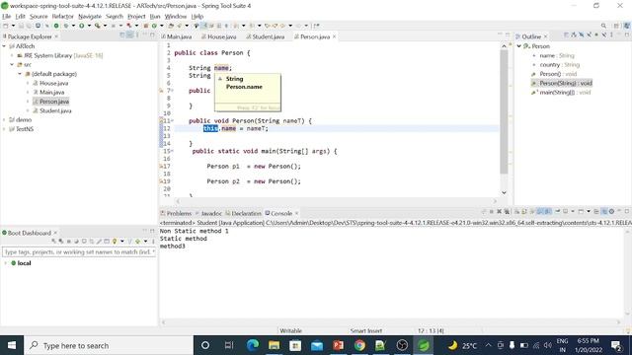The width and height of the screenshot is (632, 355).
Task: Toggle Hide Static Members in Outline toolbar
Action: pos(589,35)
